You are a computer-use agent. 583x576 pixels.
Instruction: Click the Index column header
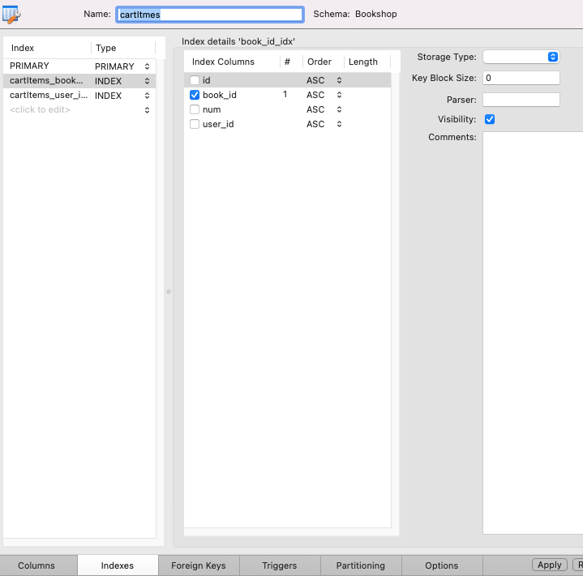coord(47,48)
